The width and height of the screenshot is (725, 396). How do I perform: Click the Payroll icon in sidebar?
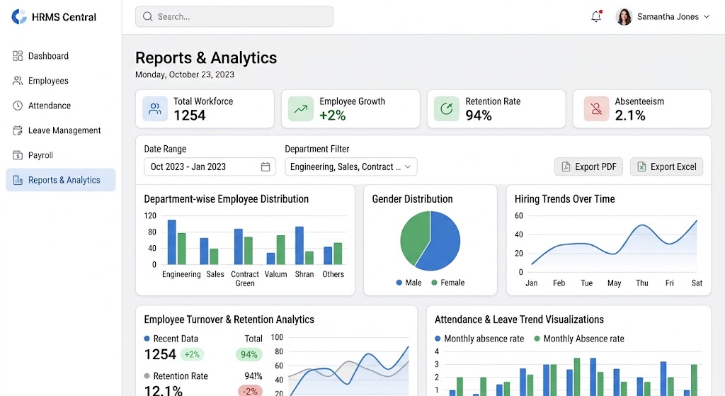18,155
